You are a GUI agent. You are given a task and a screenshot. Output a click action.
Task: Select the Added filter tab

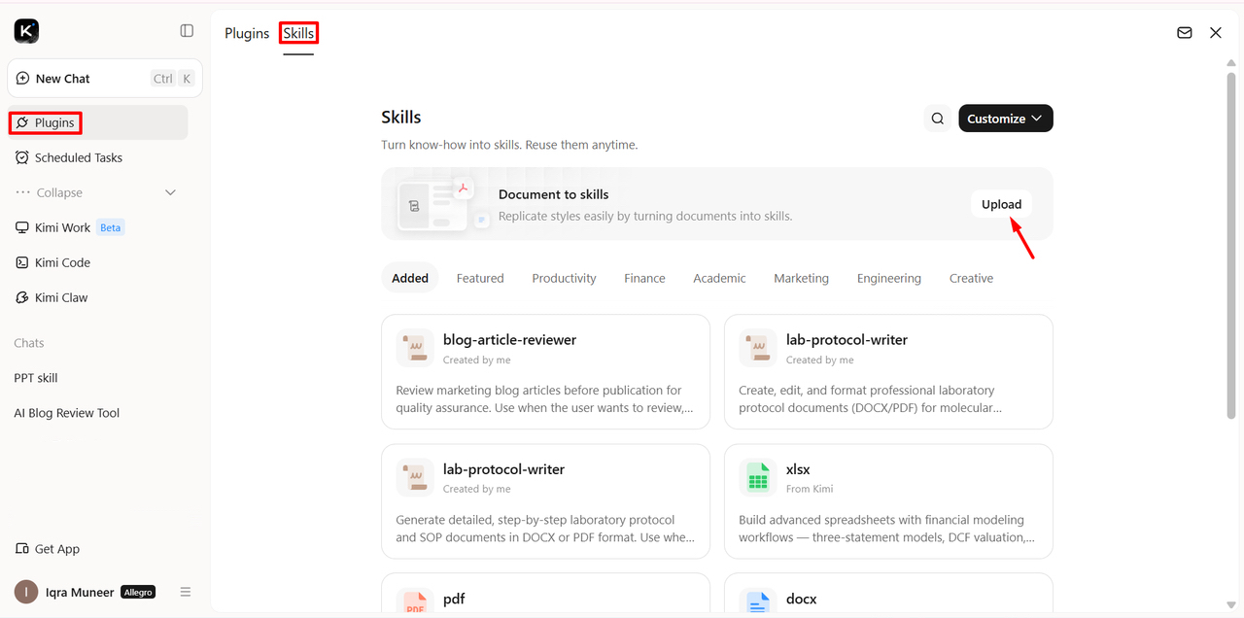click(410, 278)
